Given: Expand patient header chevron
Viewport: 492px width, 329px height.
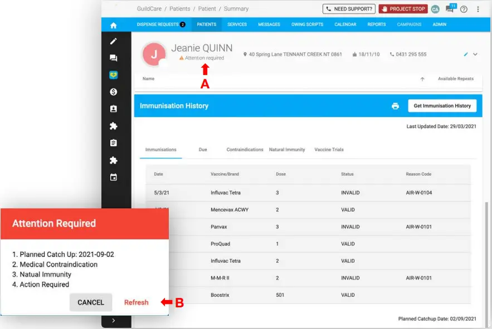Looking at the screenshot, I should tap(475, 54).
